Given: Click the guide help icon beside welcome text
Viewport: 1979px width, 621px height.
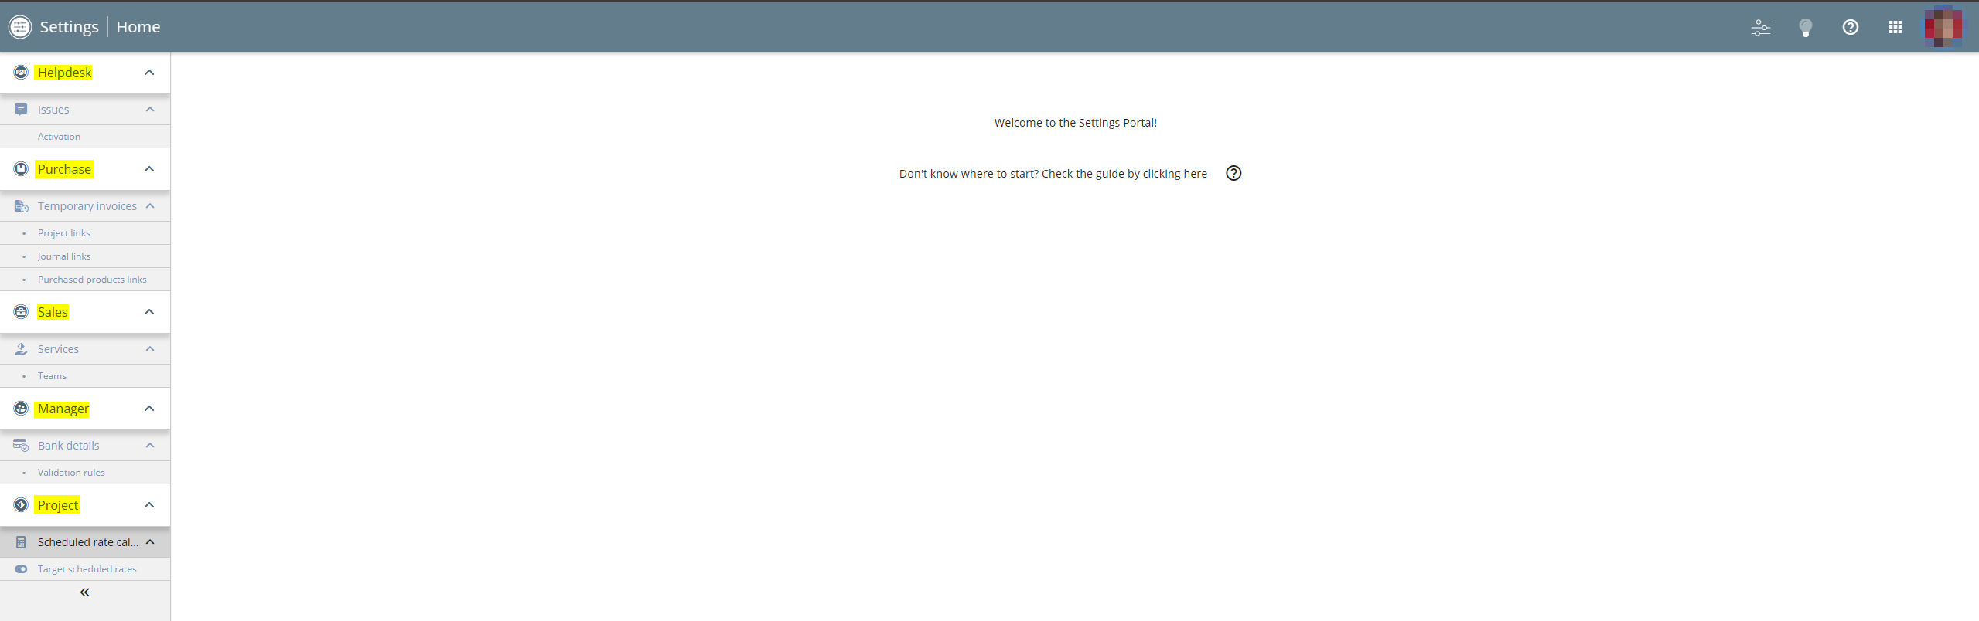Looking at the screenshot, I should [1233, 174].
